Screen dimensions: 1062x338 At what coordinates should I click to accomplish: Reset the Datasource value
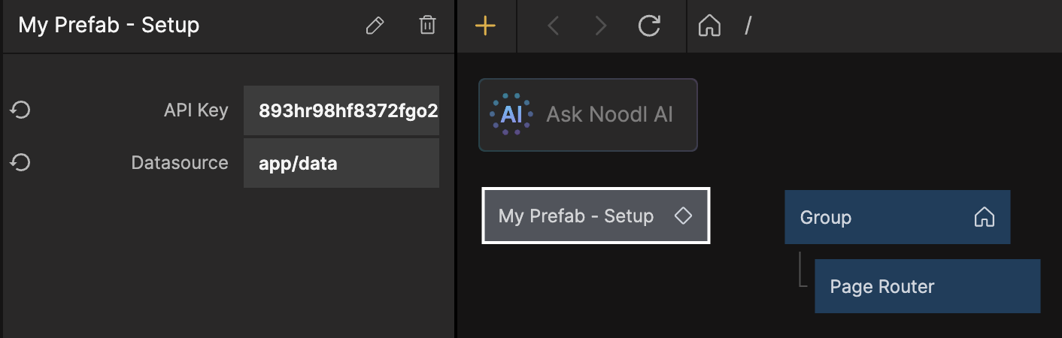20,162
